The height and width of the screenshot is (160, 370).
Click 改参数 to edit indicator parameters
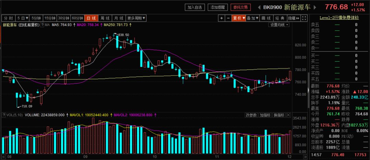(x=251, y=115)
